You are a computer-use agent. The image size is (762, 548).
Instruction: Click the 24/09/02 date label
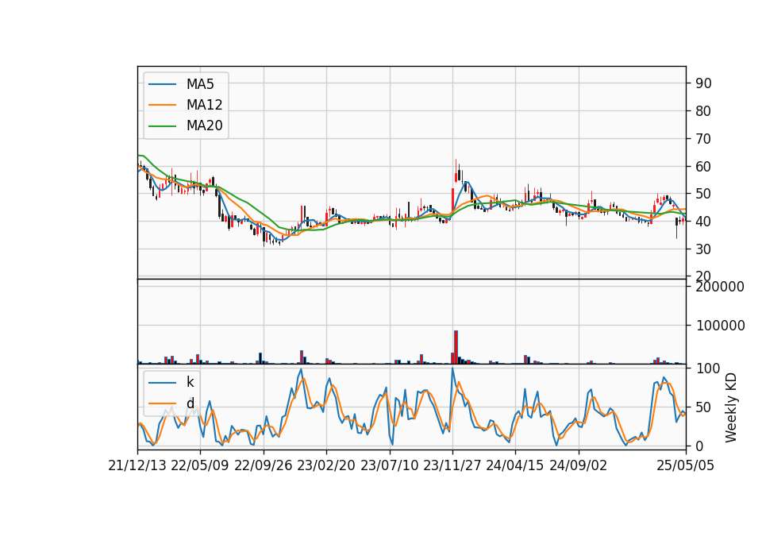point(579,466)
